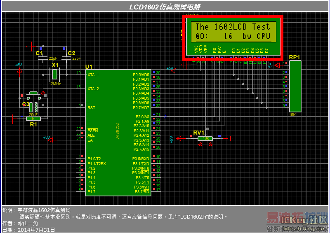Click the 22pF value beside C2
The height and width of the screenshot is (233, 330).
pos(76,58)
